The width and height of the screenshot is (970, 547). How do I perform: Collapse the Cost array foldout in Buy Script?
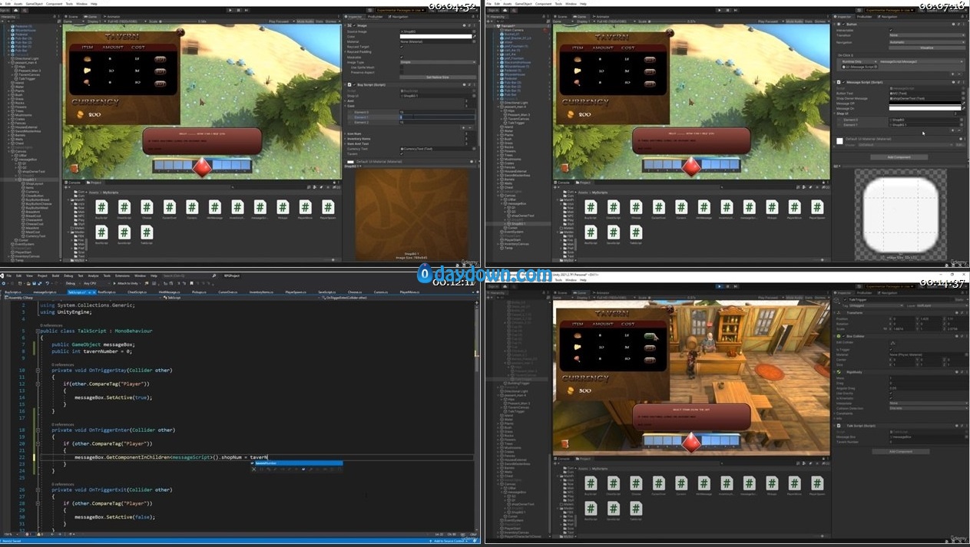click(346, 106)
